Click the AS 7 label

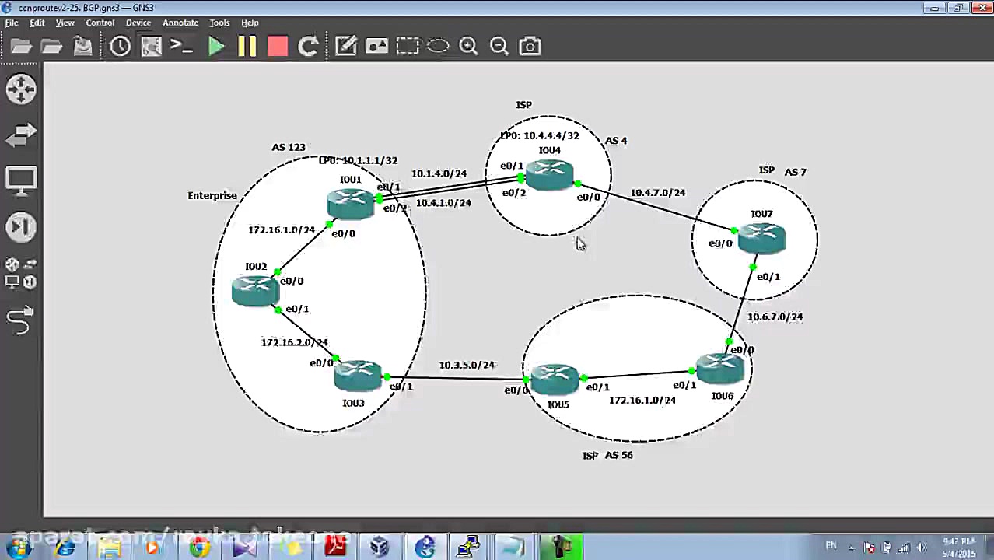796,172
